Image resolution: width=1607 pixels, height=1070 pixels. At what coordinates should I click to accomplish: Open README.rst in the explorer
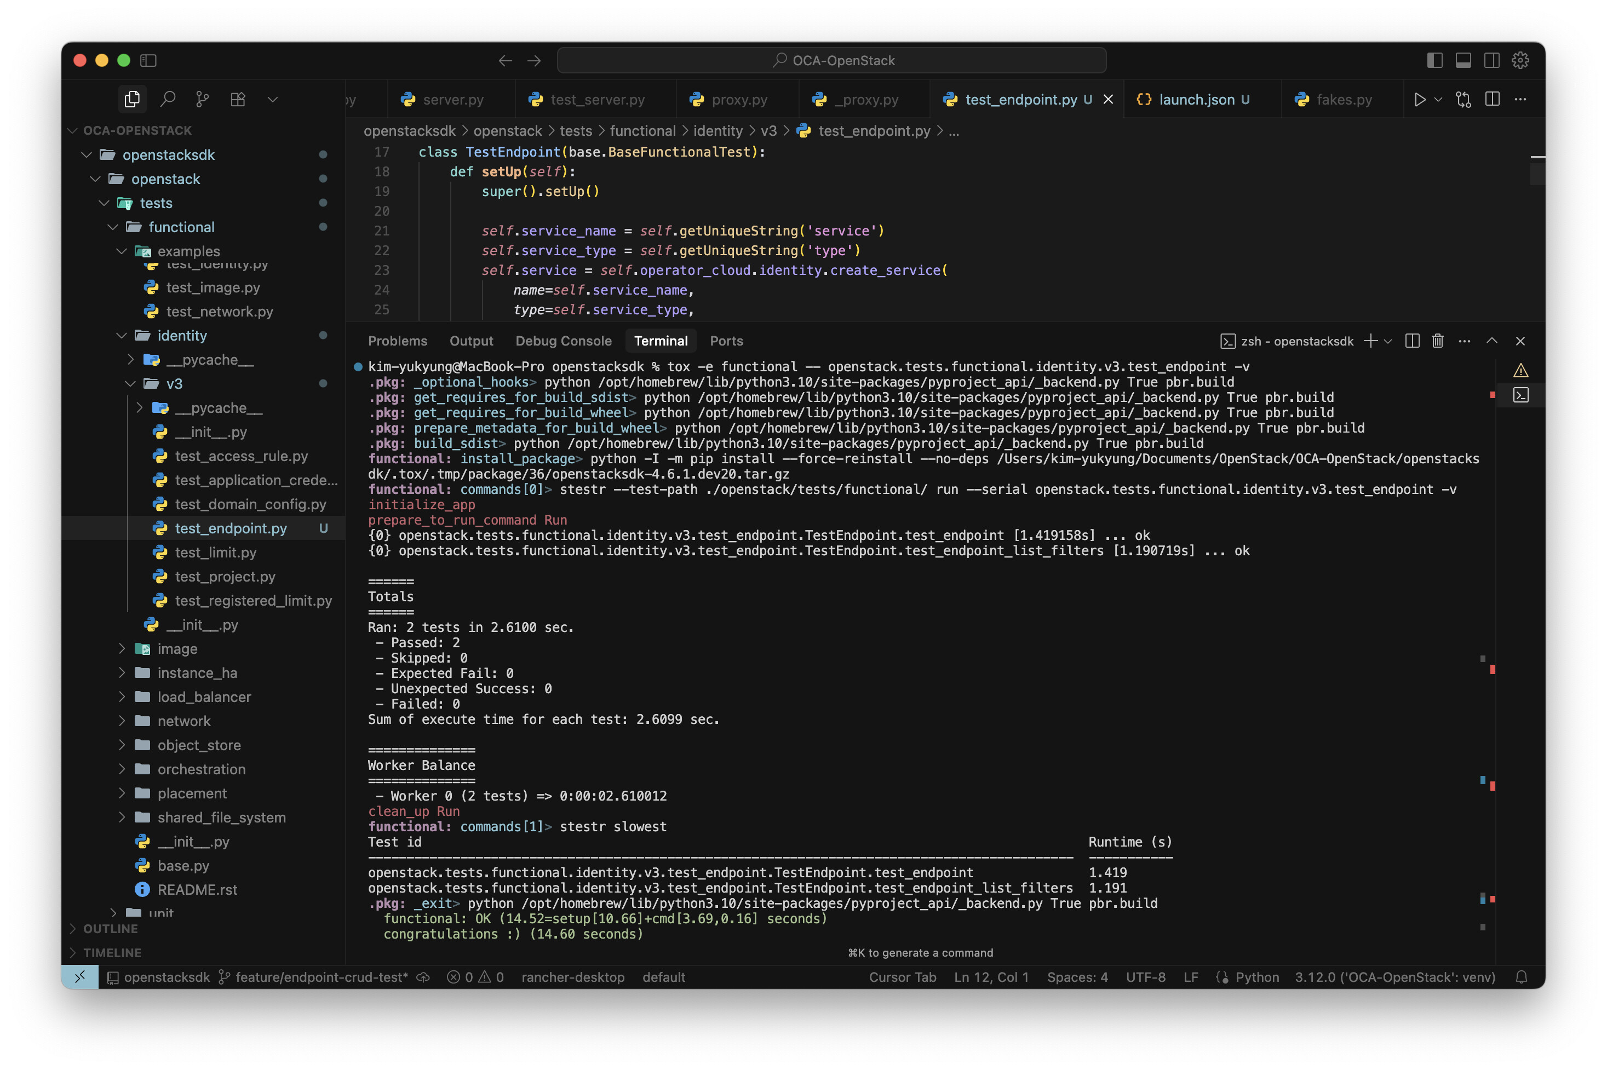[203, 889]
